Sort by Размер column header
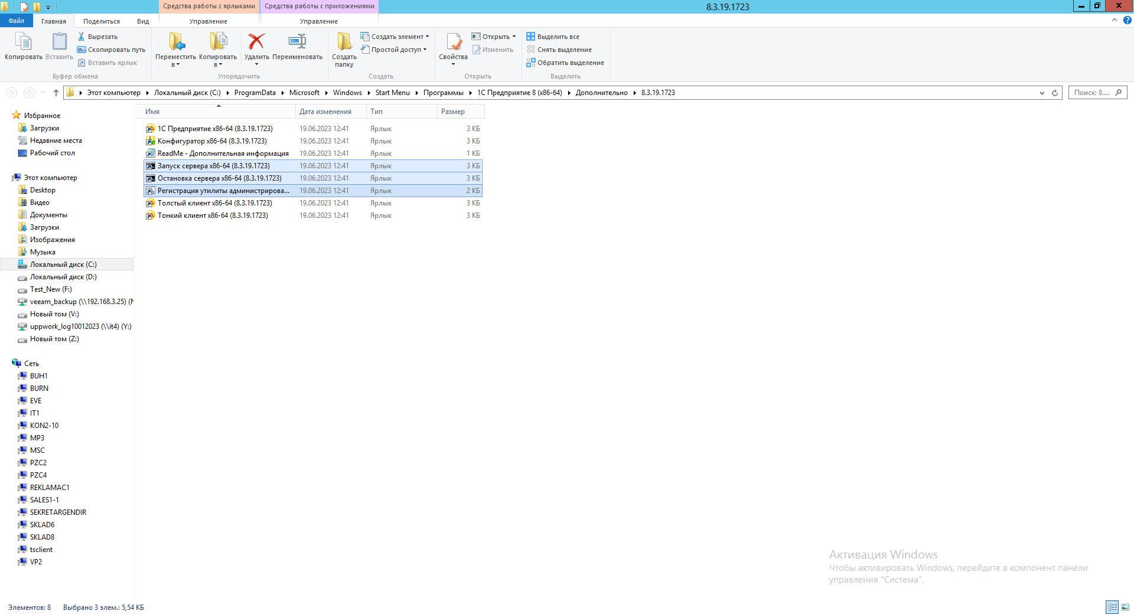1134x614 pixels. pyautogui.click(x=461, y=112)
